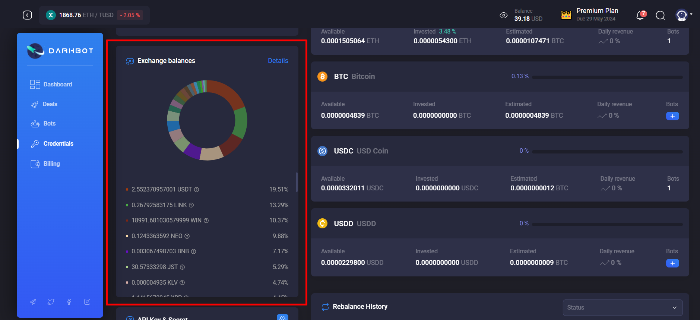
Task: Open Telegram link in sidebar footer
Action: [33, 302]
